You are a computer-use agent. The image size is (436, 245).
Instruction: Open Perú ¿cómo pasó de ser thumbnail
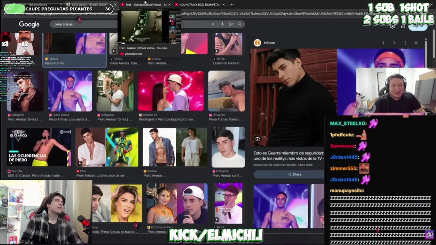point(107,147)
